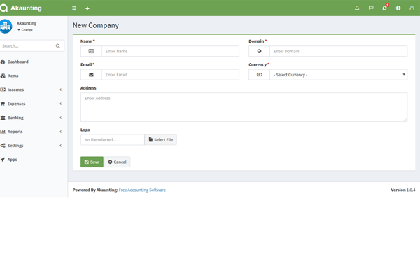Click the green Save button
Screen dimensions: 420x280
coord(92,162)
